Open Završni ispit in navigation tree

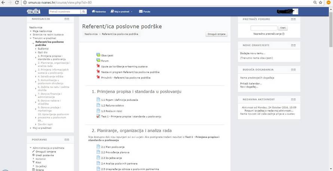tap(45, 124)
